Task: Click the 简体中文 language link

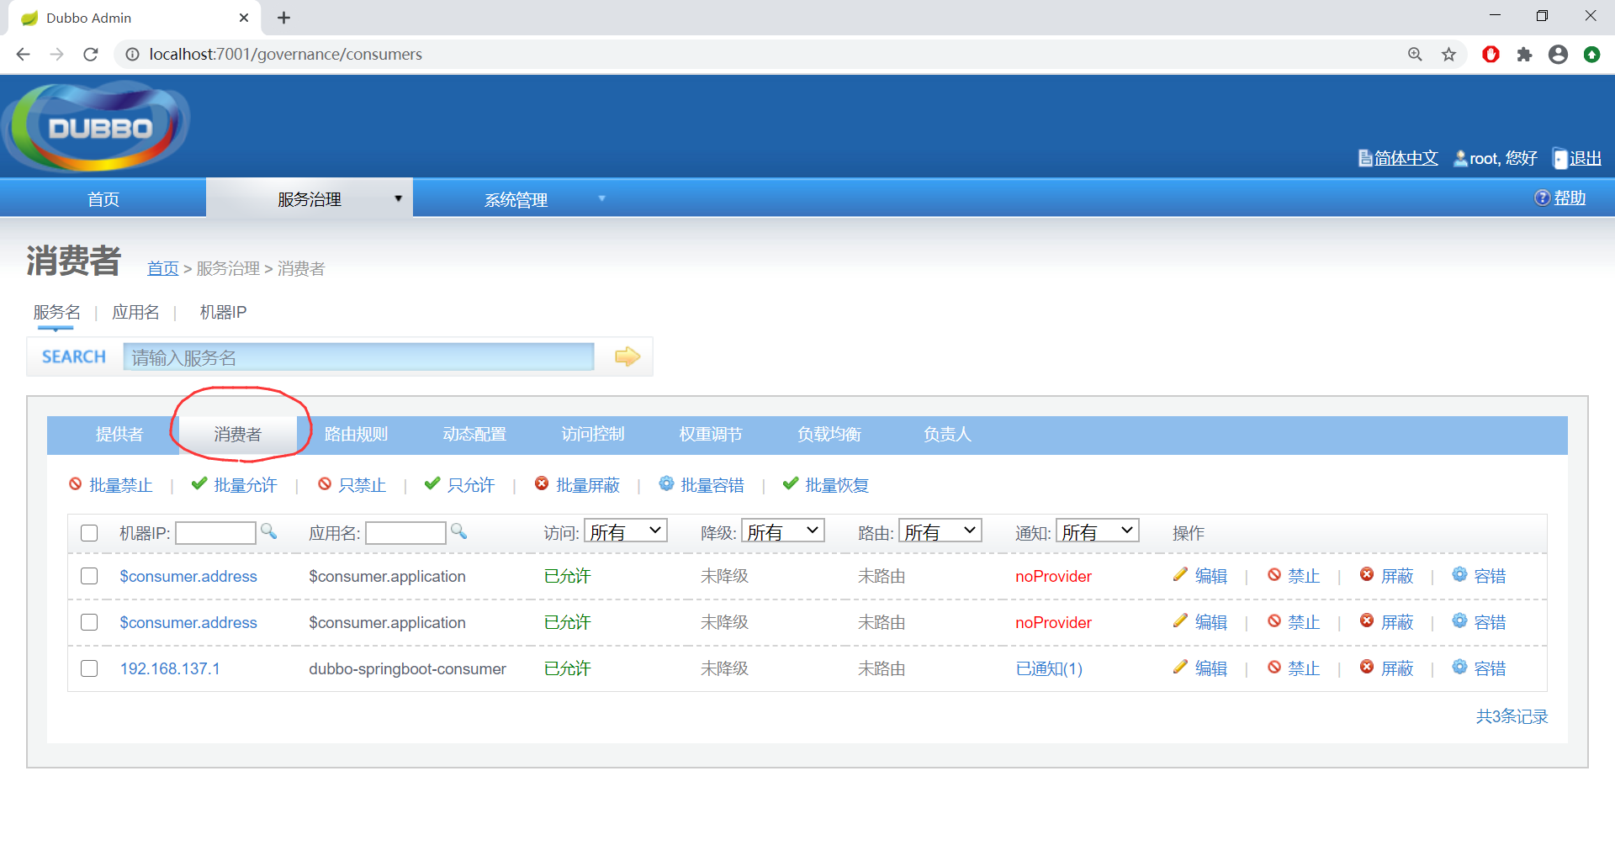Action: pos(1406,158)
